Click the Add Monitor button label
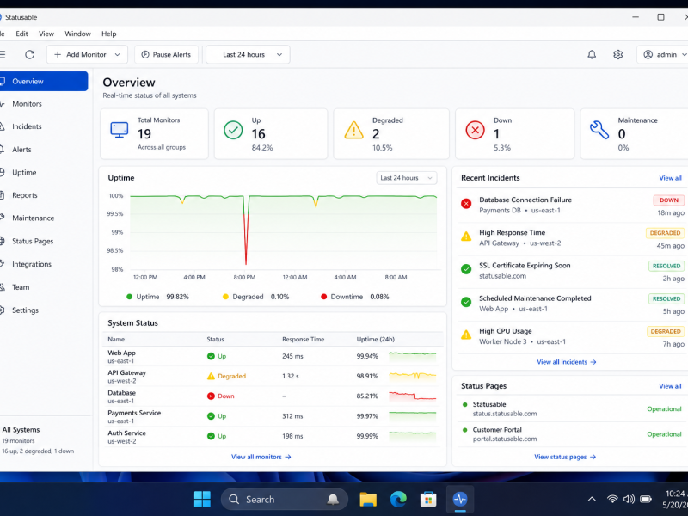This screenshot has height=516, width=688. 86,55
